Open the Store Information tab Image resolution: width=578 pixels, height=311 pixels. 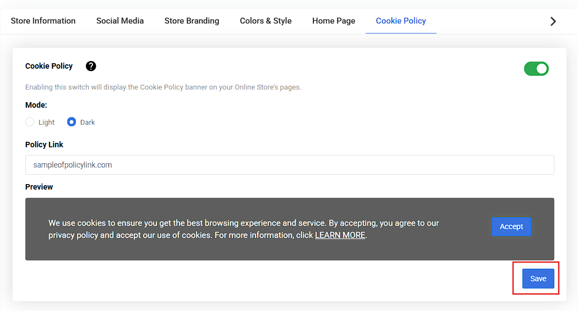pyautogui.click(x=43, y=21)
